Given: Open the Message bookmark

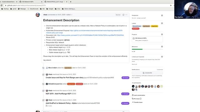Looking at the screenshot, I should pyautogui.click(x=22, y=9).
